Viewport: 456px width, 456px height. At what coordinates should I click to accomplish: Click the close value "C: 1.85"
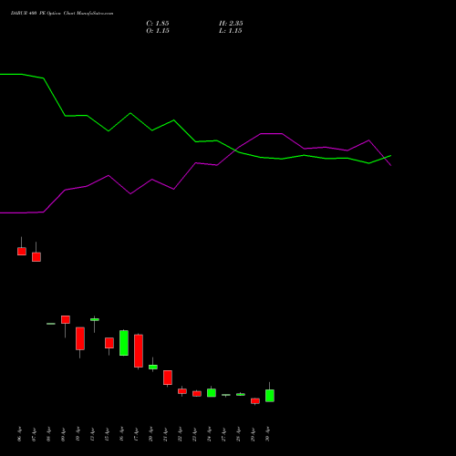(x=158, y=24)
